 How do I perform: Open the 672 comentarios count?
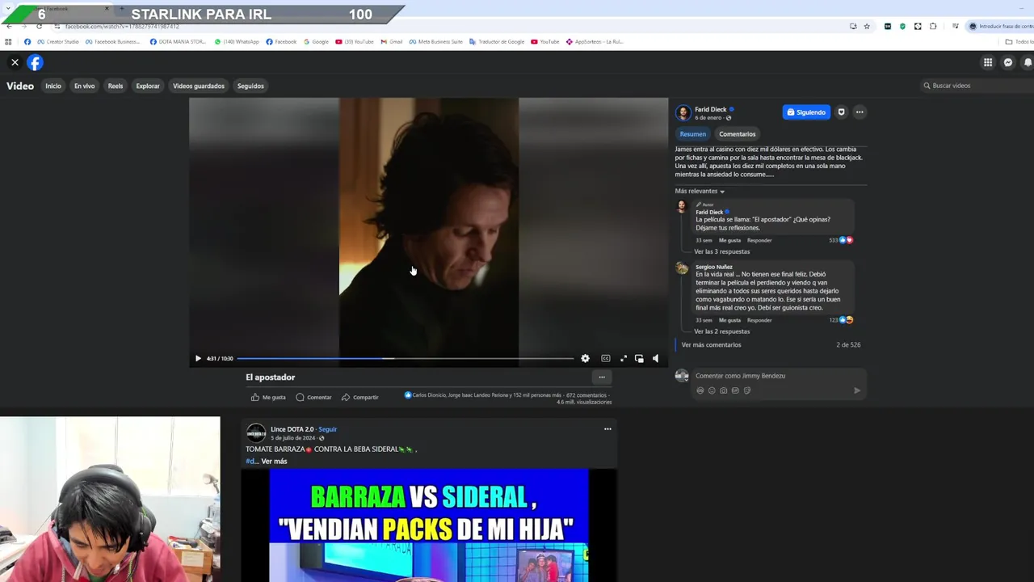(586, 395)
